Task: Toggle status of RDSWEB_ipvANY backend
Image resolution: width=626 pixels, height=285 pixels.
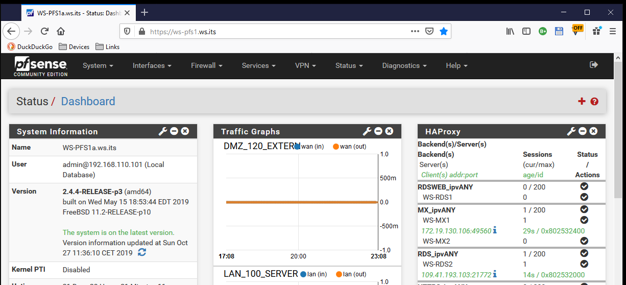Action: 584,186
